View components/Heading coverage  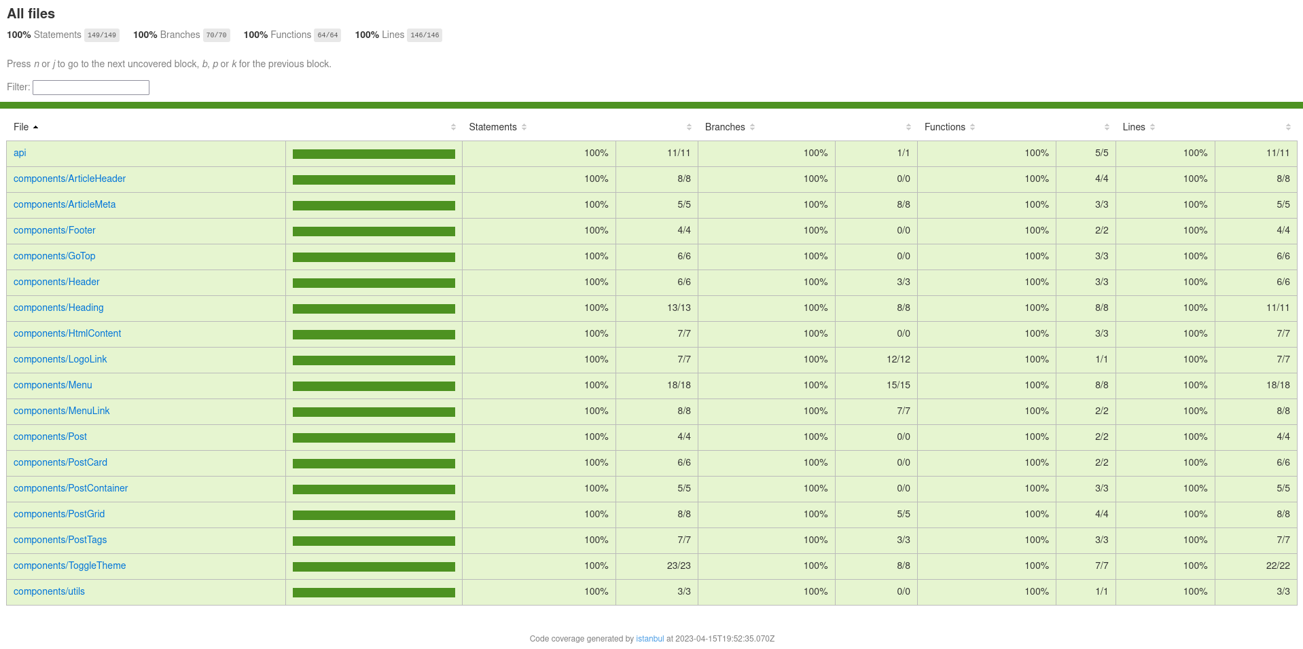[58, 308]
